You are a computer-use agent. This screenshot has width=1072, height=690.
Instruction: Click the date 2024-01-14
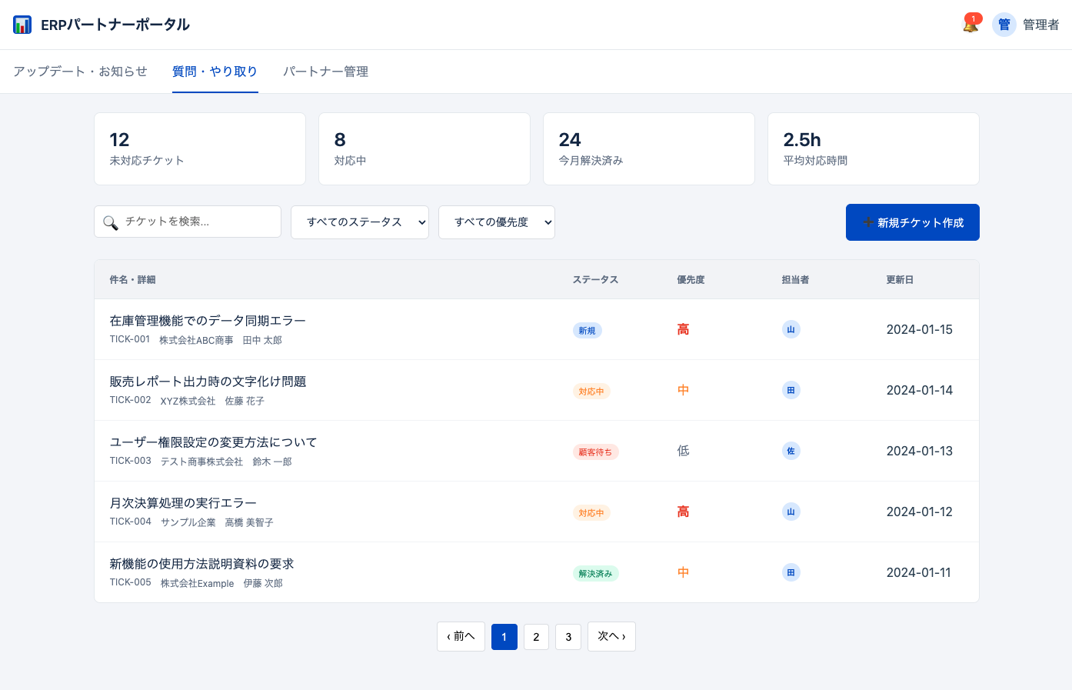click(920, 390)
